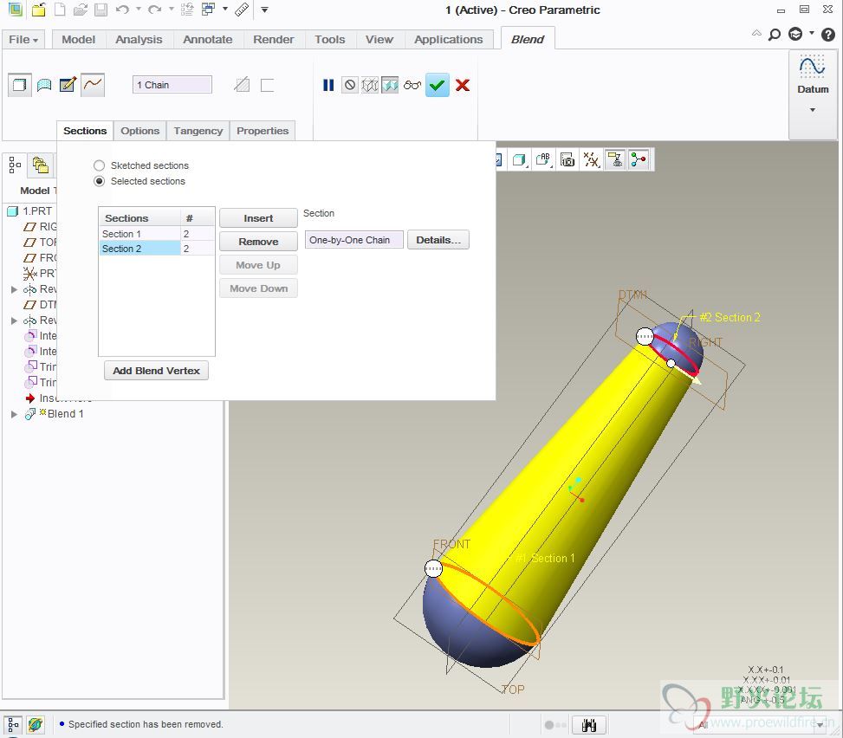This screenshot has width=843, height=738.
Task: Switch to the Properties panel tab
Action: 263,131
